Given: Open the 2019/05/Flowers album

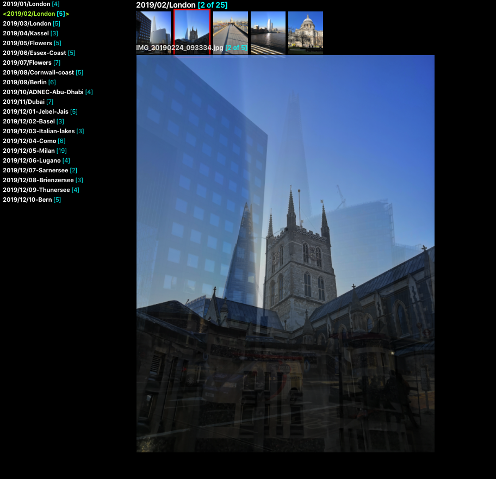Looking at the screenshot, I should 32,43.
